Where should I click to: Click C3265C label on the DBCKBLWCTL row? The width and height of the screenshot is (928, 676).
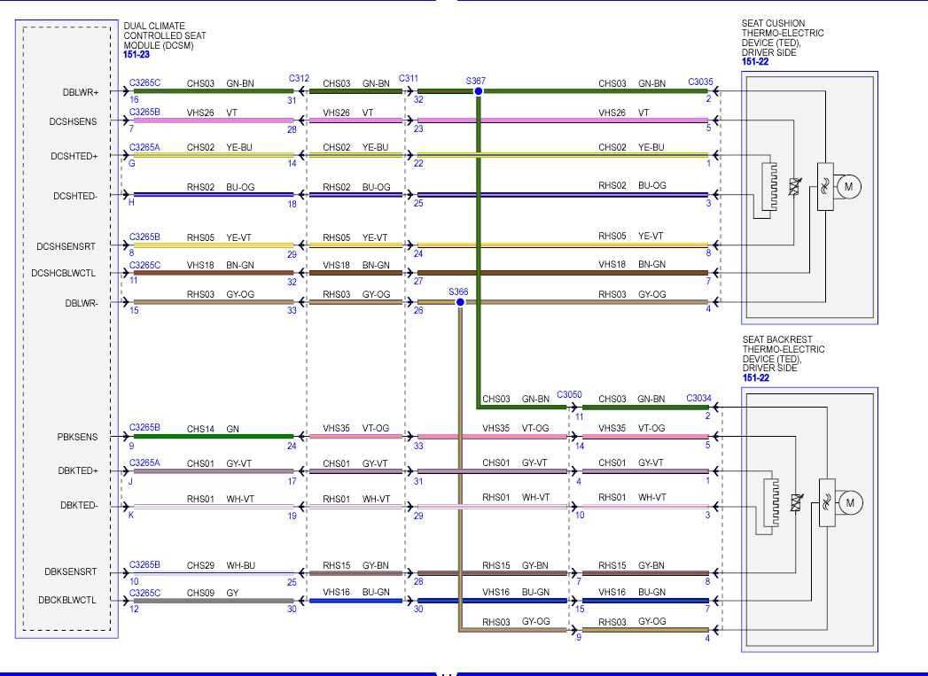coord(144,593)
